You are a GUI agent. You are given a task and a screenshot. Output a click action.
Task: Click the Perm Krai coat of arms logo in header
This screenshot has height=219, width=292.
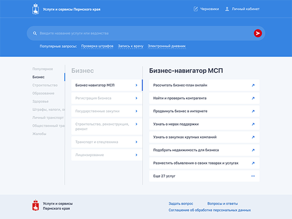point(36,9)
